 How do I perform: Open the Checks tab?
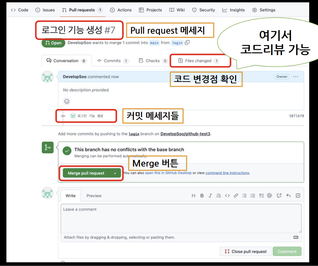pyautogui.click(x=153, y=61)
